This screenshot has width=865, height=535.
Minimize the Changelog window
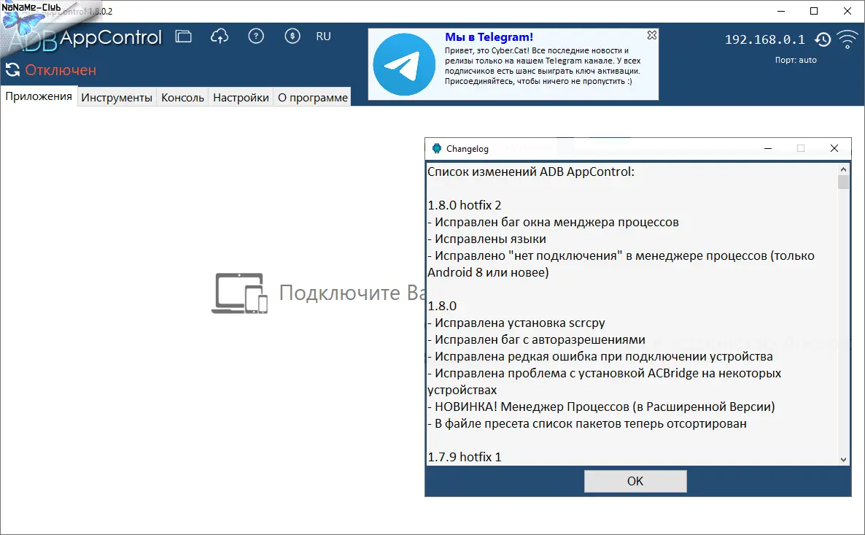(767, 148)
